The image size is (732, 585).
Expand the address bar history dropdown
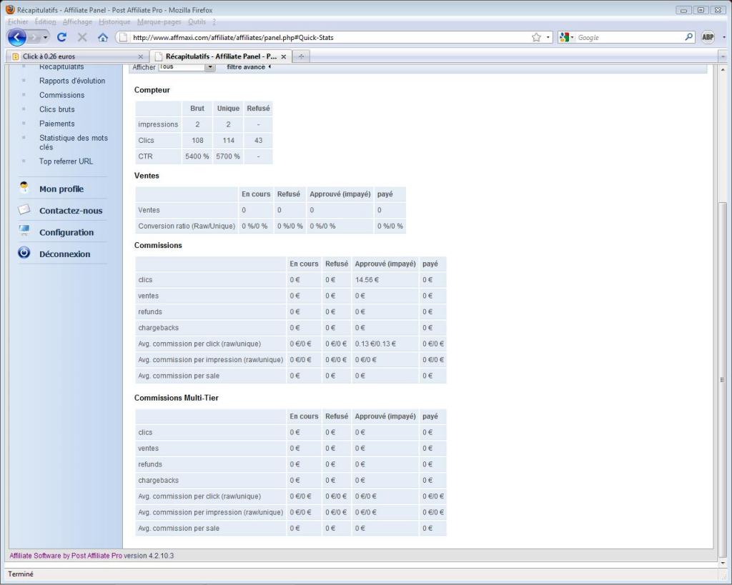(548, 37)
